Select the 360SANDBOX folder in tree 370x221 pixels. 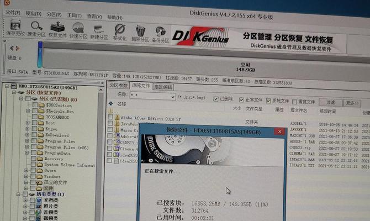click(51, 117)
